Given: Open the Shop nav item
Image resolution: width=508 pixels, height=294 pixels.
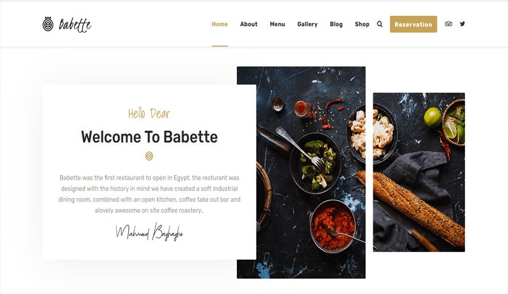Looking at the screenshot, I should tap(362, 24).
